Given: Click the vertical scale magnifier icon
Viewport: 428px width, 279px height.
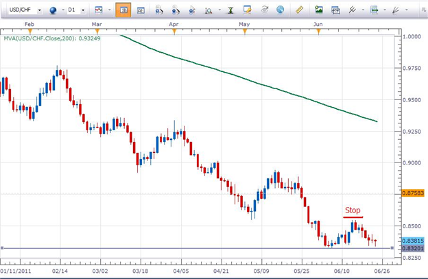Looking at the screenshot, I should [x=209, y=10].
